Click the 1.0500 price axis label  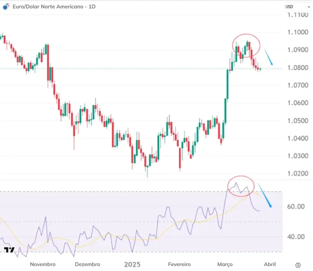click(298, 121)
